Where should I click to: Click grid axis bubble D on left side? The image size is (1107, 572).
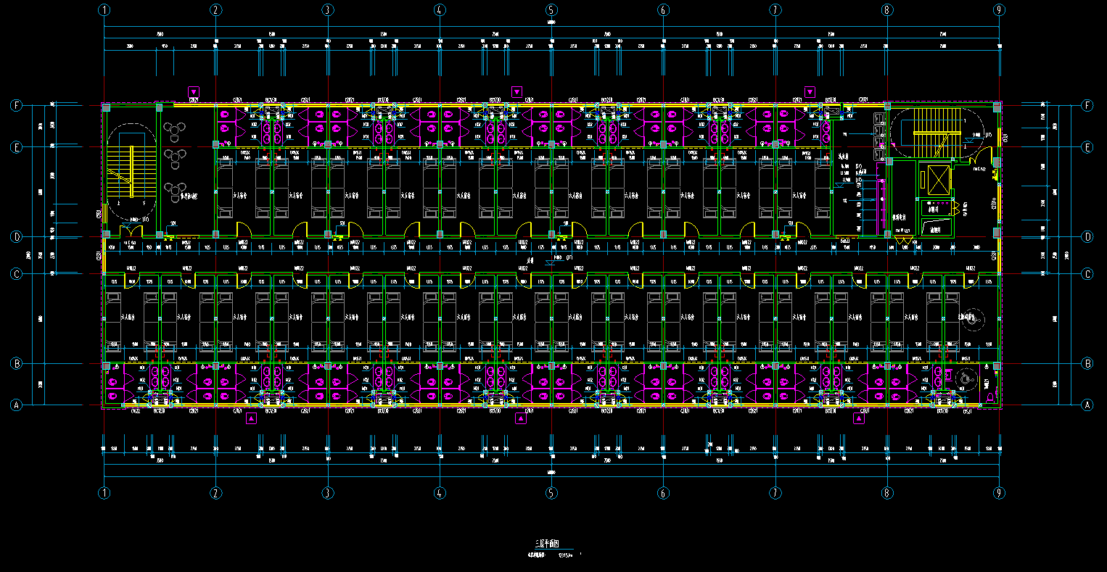click(x=17, y=237)
